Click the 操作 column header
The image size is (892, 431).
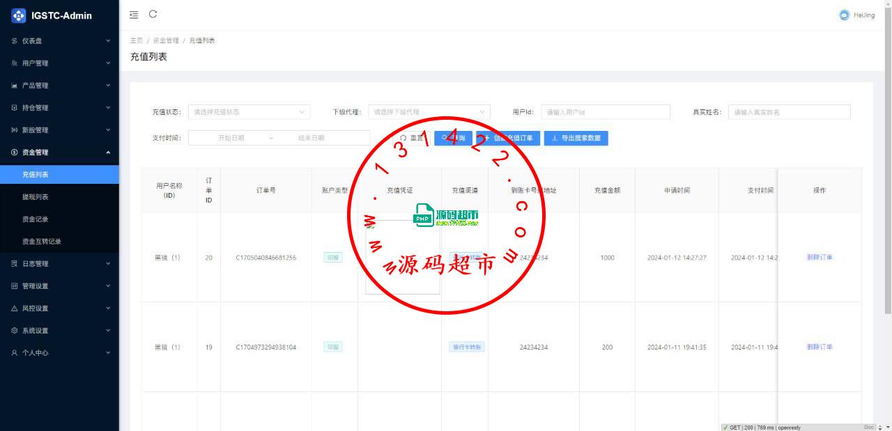pyautogui.click(x=820, y=190)
